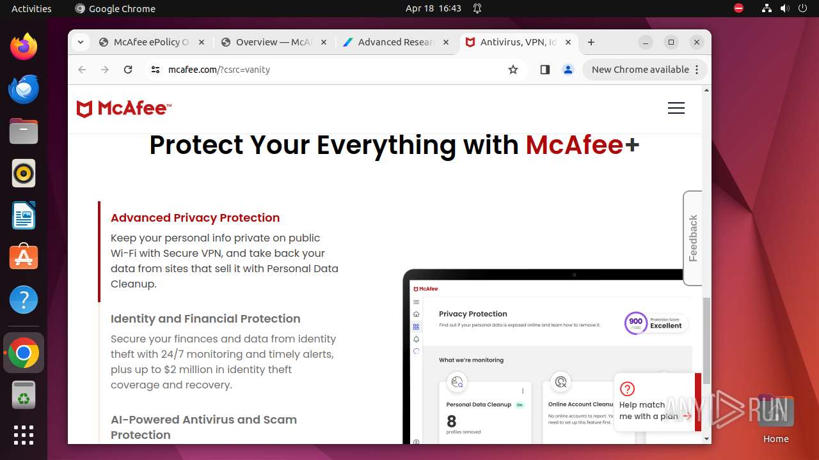The image size is (819, 460).
Task: Open Google Chrome app menu in top bar
Action: (x=115, y=8)
